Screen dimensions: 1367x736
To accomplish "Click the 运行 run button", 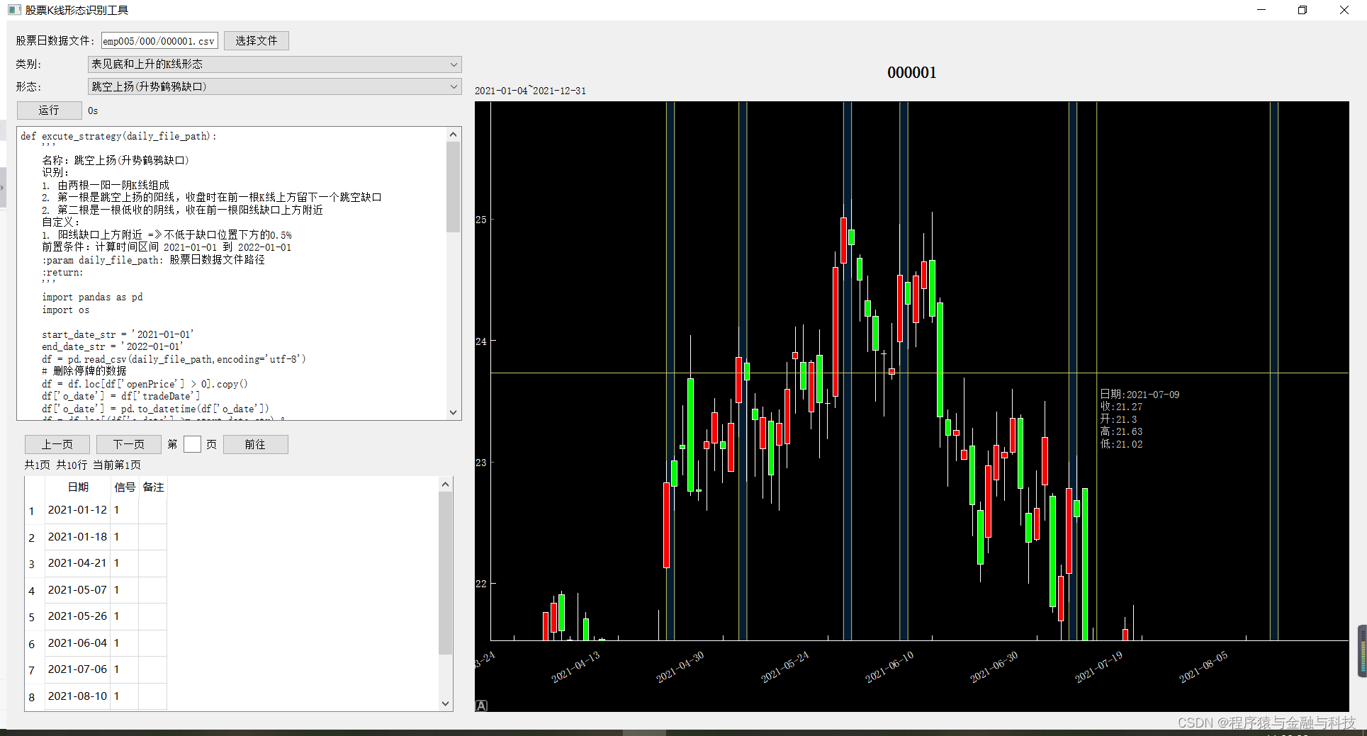I will 49,111.
